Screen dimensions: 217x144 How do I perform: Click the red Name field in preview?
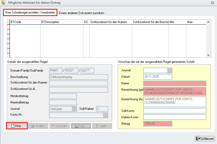click(175, 83)
